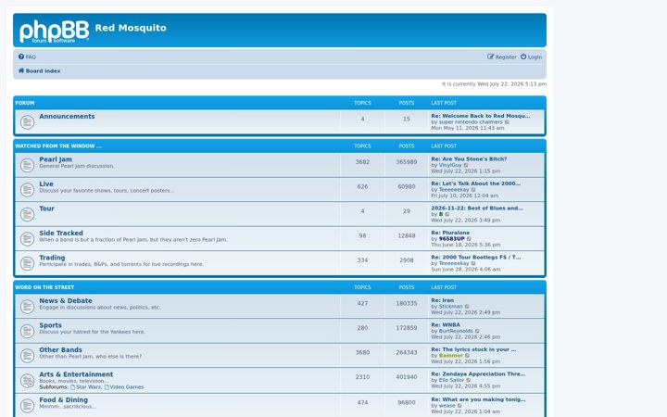View profile of Elio Sailor
This screenshot has height=417, width=667.
tap(451, 381)
